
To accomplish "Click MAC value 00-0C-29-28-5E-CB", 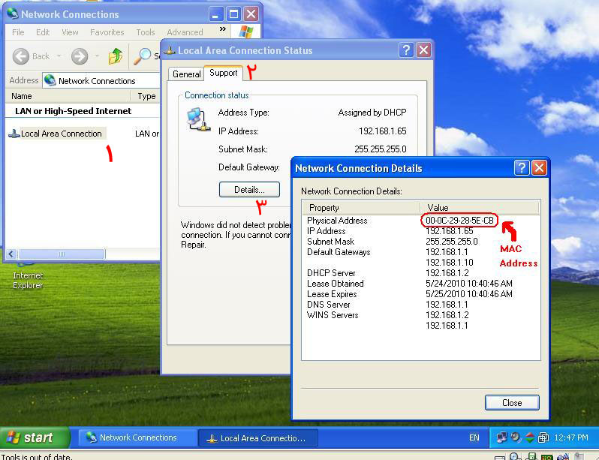I will tap(459, 221).
